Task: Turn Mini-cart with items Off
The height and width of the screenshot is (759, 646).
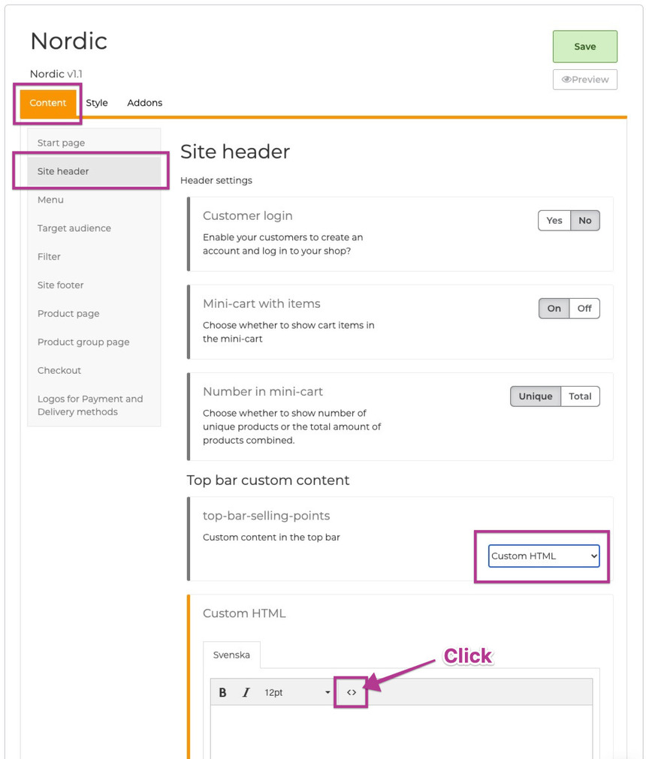Action: [x=584, y=308]
